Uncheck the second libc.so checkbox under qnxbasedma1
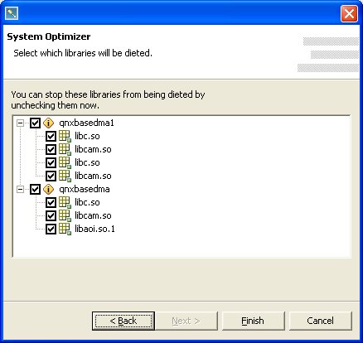 (51, 162)
